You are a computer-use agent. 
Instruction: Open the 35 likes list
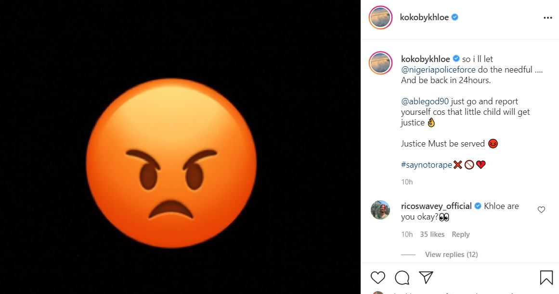[432, 234]
